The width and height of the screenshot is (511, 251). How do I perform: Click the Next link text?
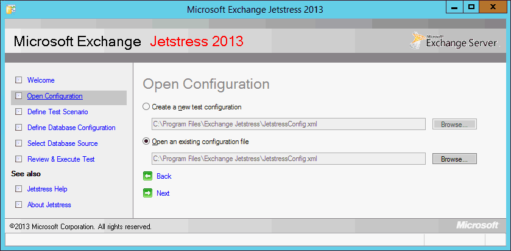(163, 193)
